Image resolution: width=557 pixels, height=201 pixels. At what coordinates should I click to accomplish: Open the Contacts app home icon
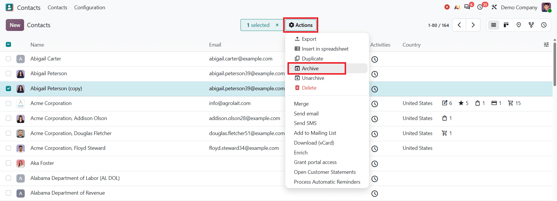10,8
